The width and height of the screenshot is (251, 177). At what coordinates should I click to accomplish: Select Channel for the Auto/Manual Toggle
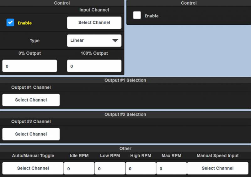(x=33, y=168)
